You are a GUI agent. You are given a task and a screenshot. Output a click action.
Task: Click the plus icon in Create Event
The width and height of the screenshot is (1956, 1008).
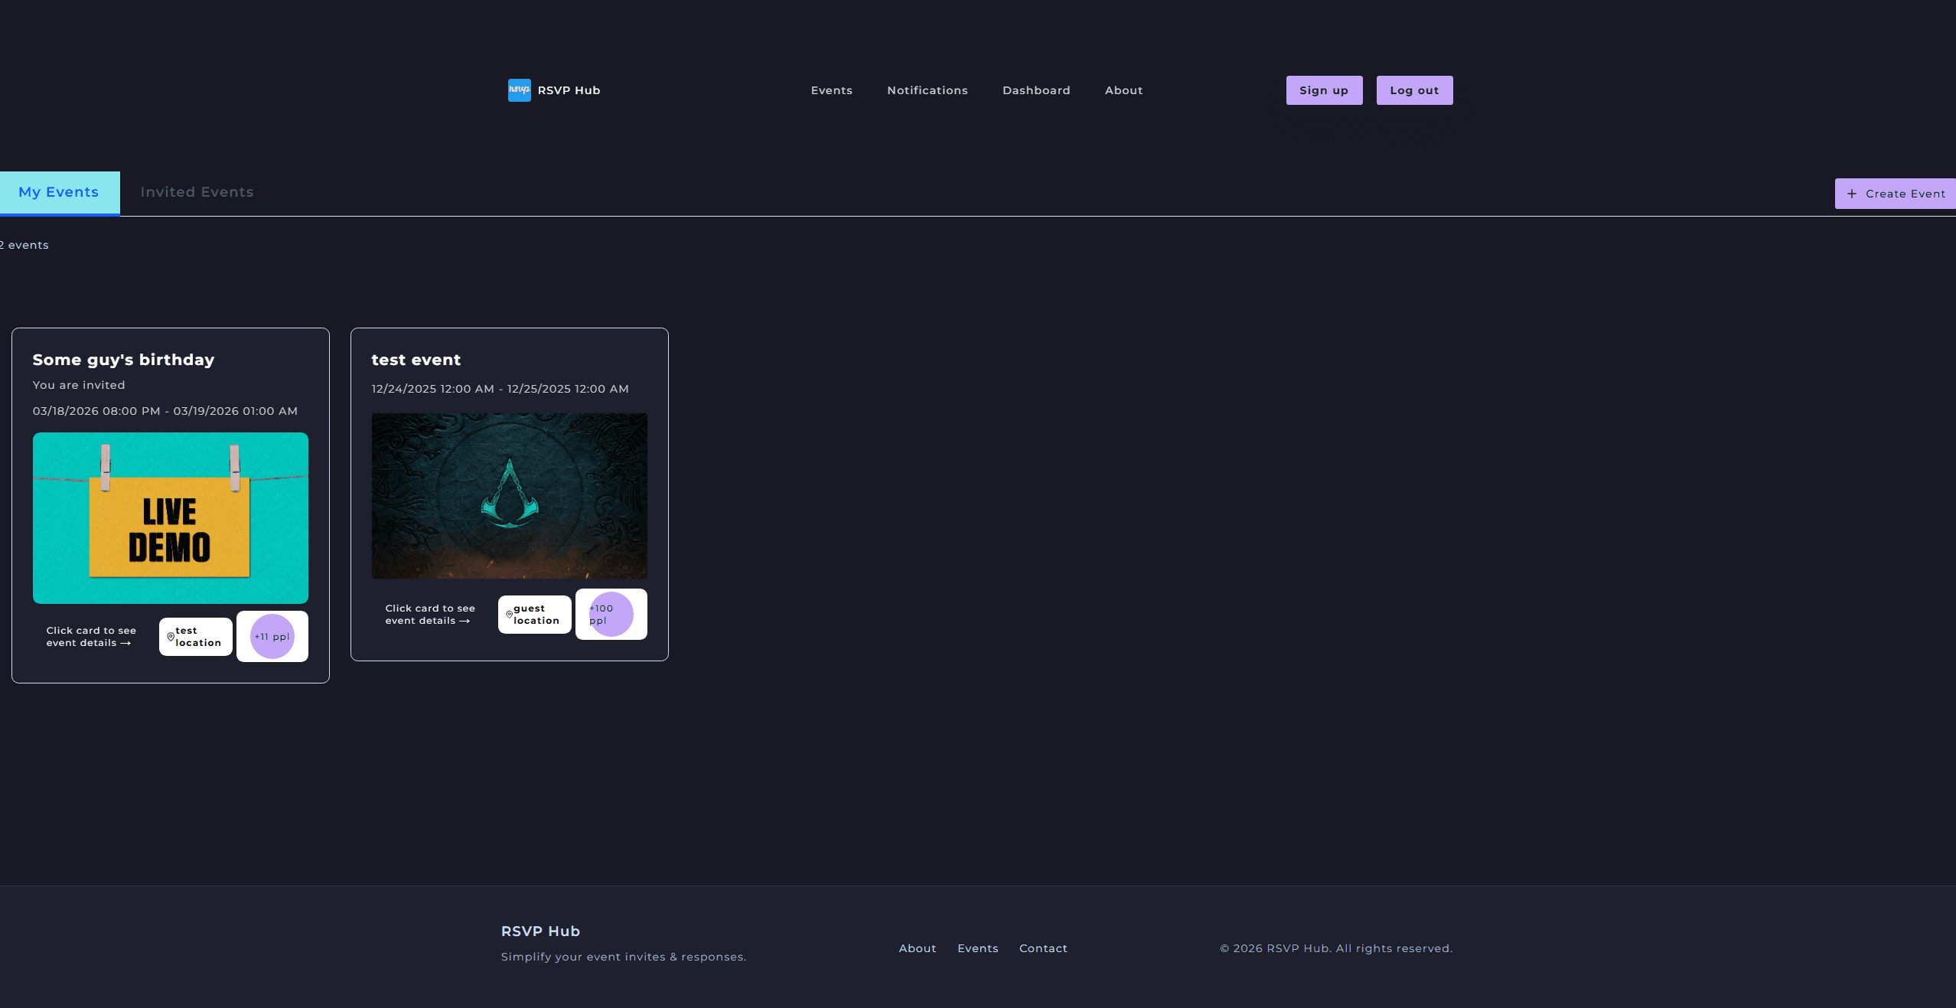[1852, 194]
